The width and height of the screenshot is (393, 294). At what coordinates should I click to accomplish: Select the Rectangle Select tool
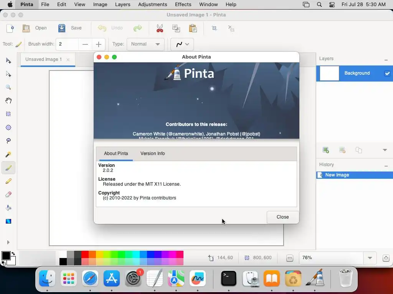click(x=8, y=114)
